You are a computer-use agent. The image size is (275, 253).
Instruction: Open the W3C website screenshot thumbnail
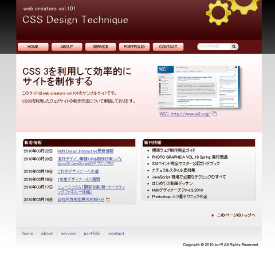(x=199, y=87)
